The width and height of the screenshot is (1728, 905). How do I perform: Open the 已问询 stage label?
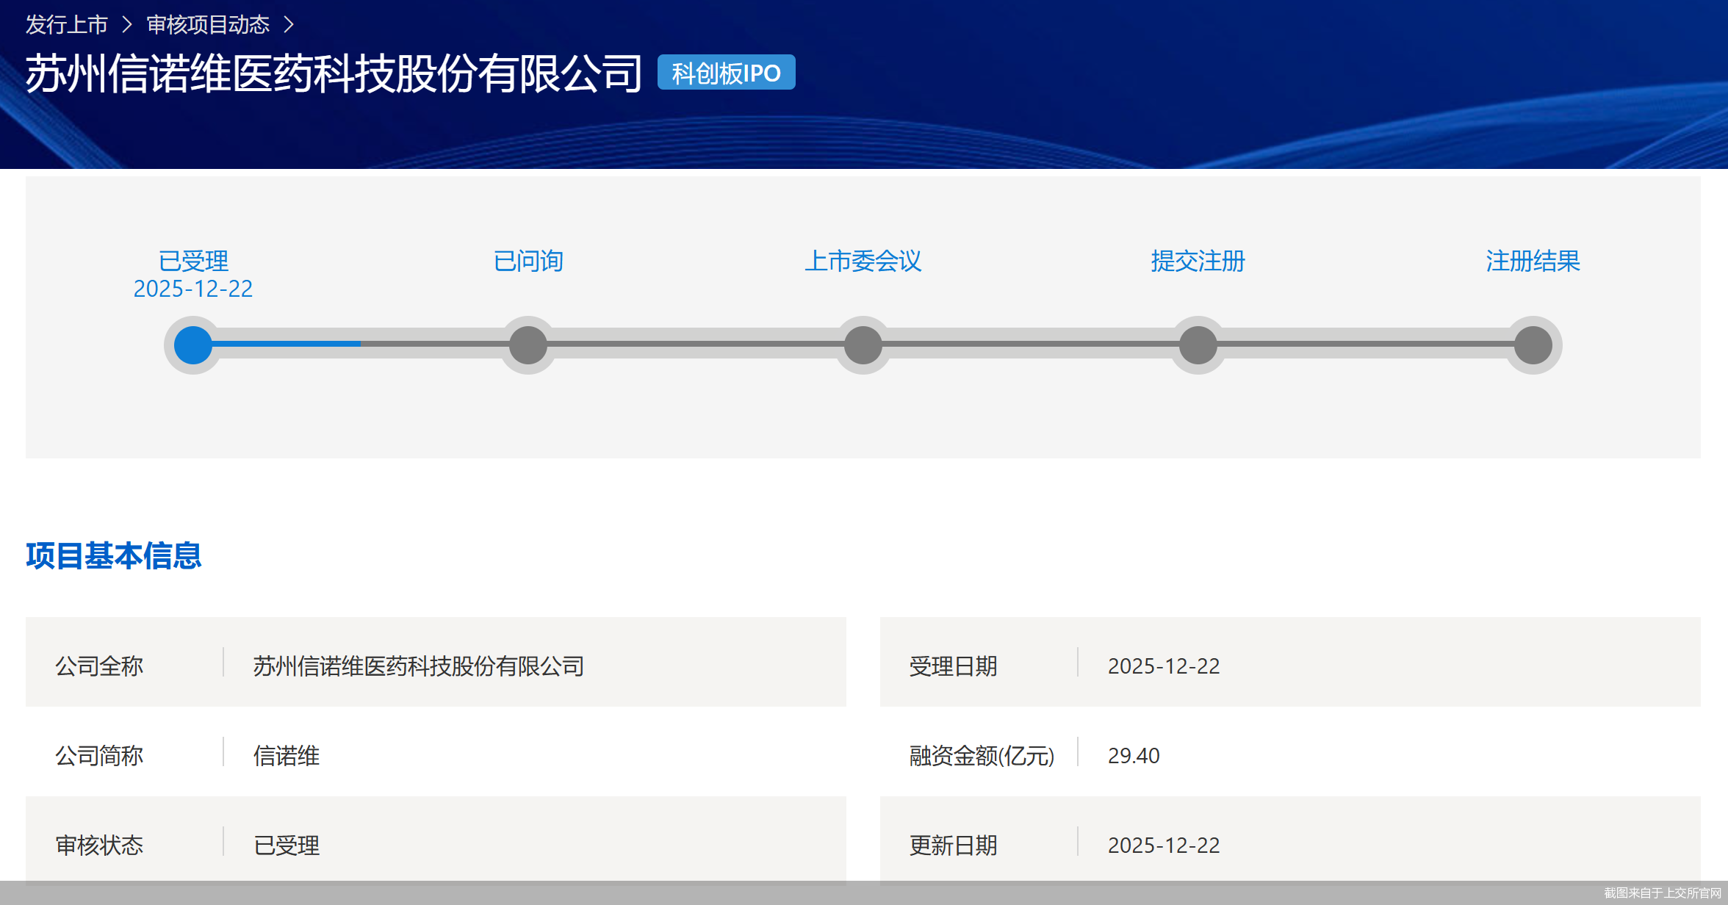[x=527, y=261]
